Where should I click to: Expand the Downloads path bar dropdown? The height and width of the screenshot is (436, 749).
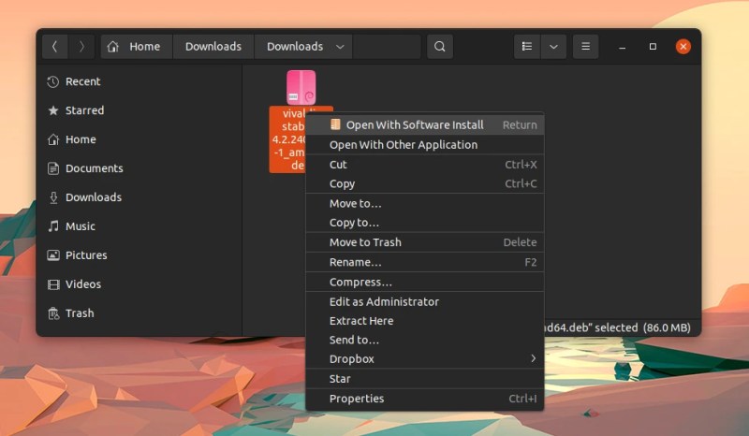click(339, 47)
